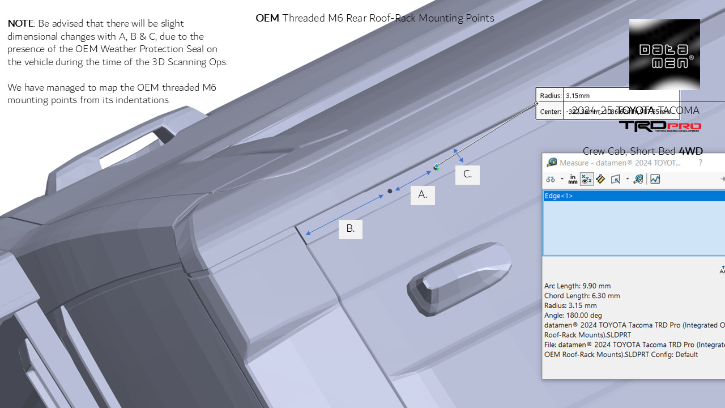
Task: Click the Projected On icon
Action: [616, 179]
